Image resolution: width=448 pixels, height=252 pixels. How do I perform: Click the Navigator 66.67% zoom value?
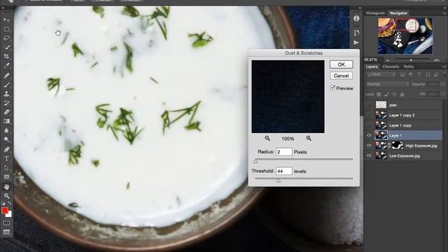click(x=370, y=59)
